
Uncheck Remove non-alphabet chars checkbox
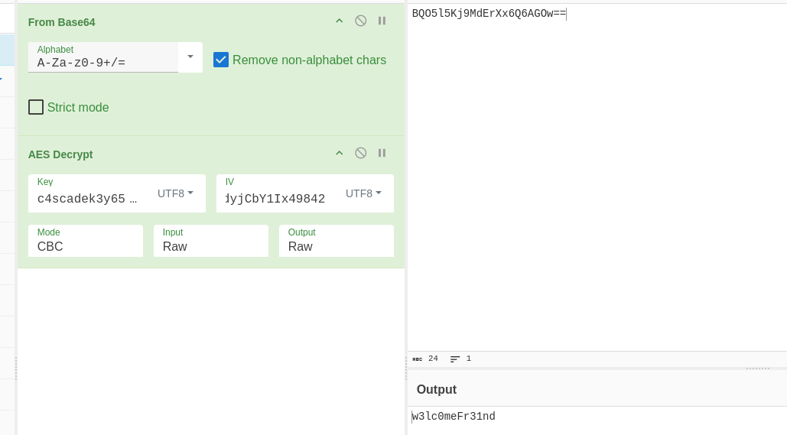coord(221,60)
